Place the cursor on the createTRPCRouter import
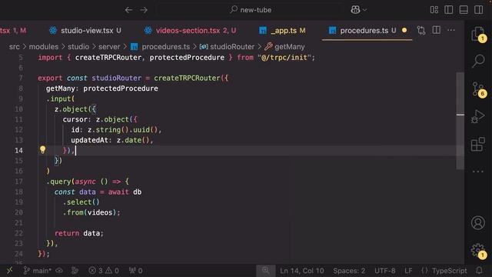This screenshot has width=492, height=277. click(x=108, y=58)
